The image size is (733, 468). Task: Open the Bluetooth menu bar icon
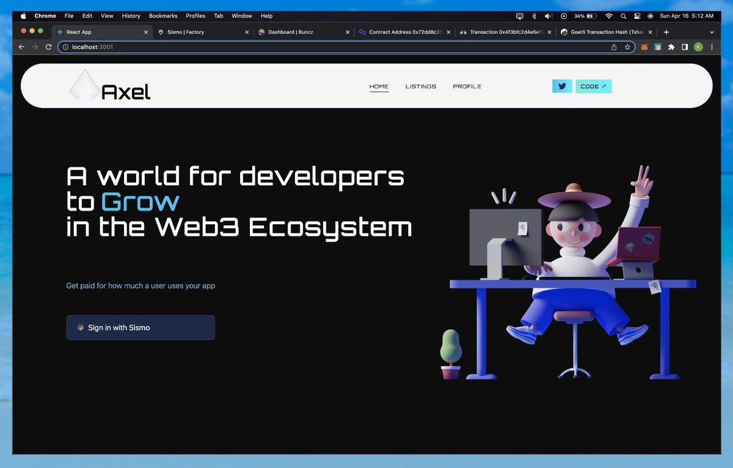533,16
